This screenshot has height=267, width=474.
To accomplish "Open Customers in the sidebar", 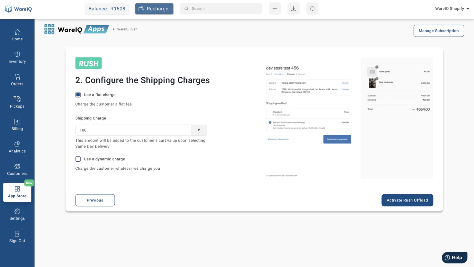I will 17,170.
